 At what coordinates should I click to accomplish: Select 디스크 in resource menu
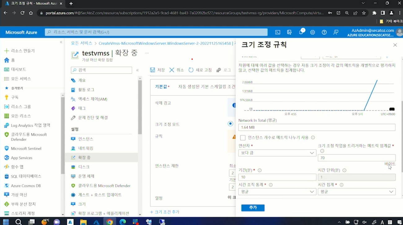(84, 167)
